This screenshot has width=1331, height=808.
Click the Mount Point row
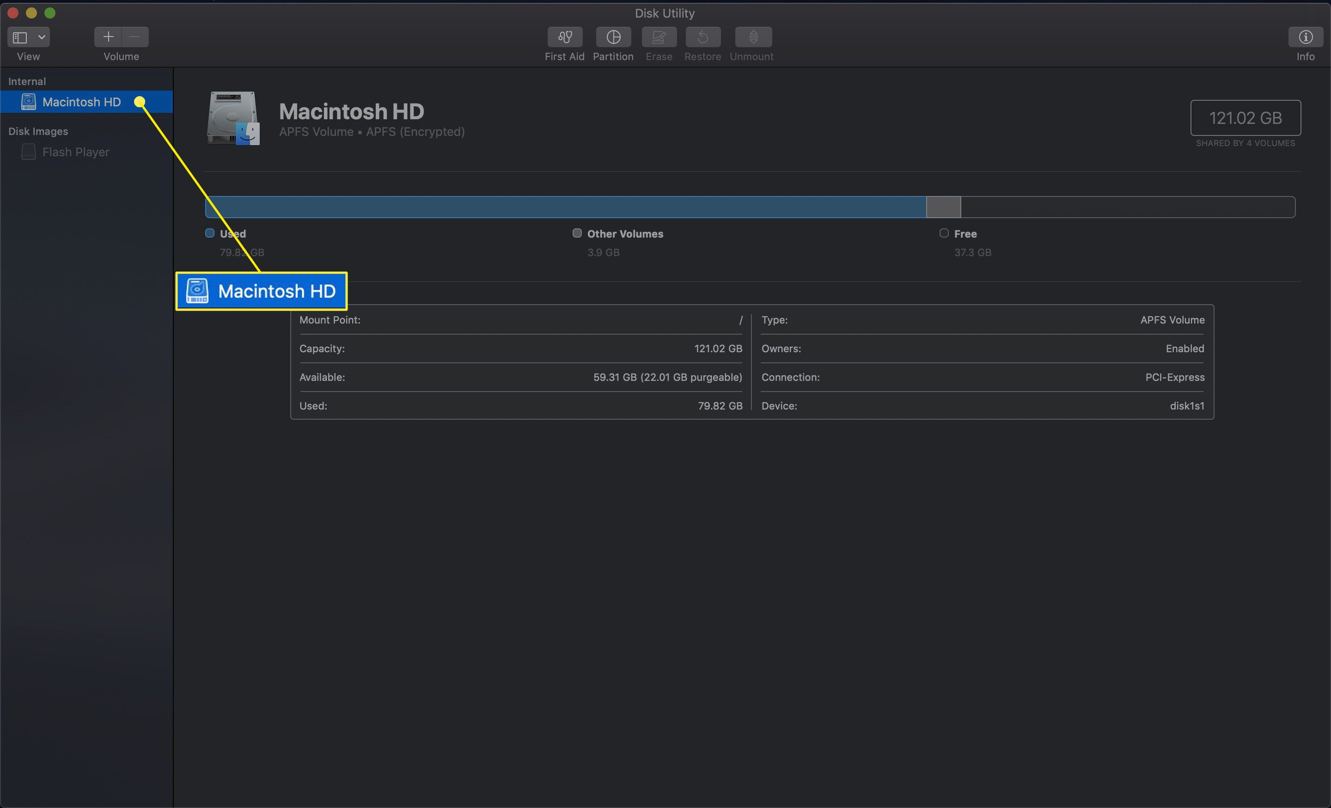pyautogui.click(x=521, y=320)
